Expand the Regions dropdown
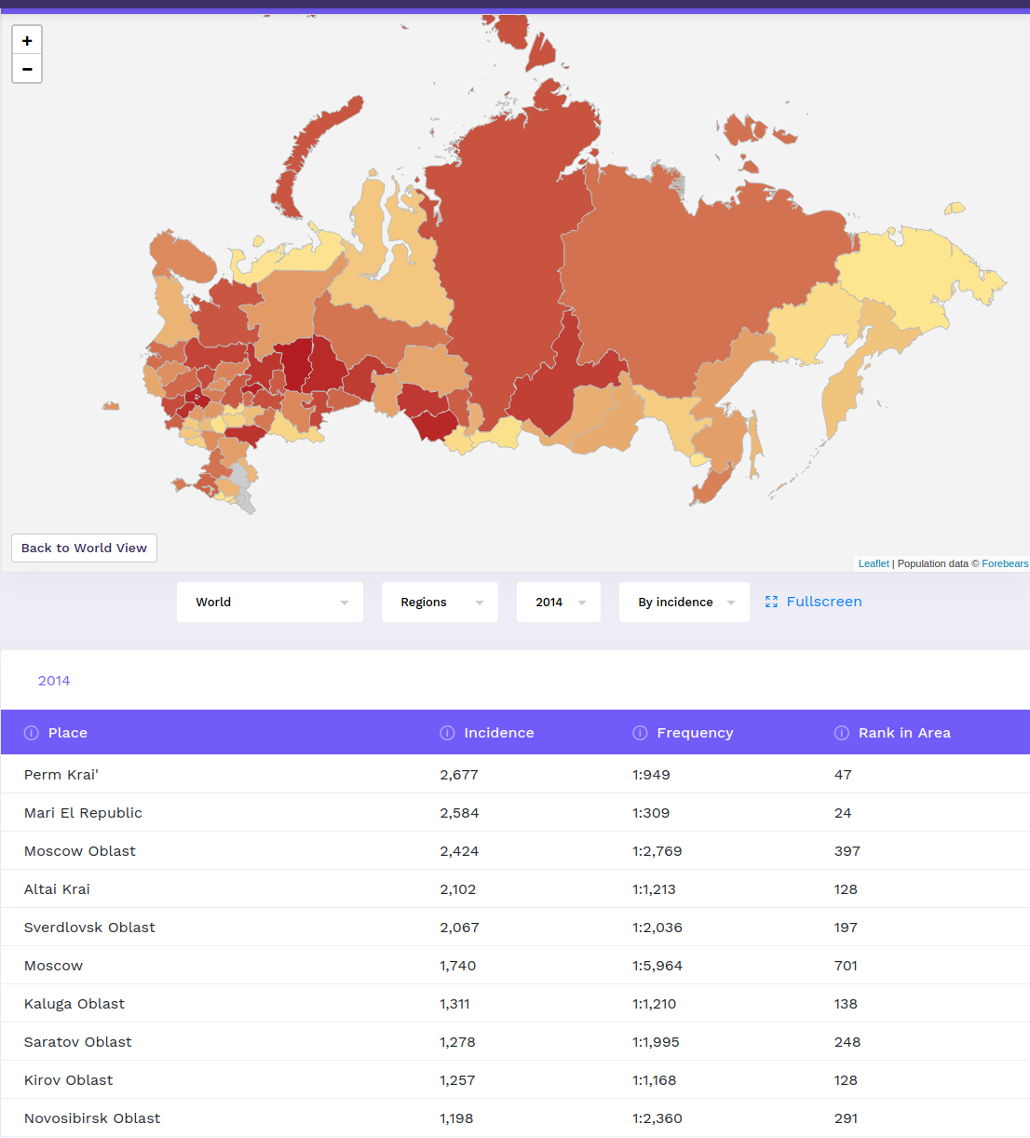 point(440,603)
